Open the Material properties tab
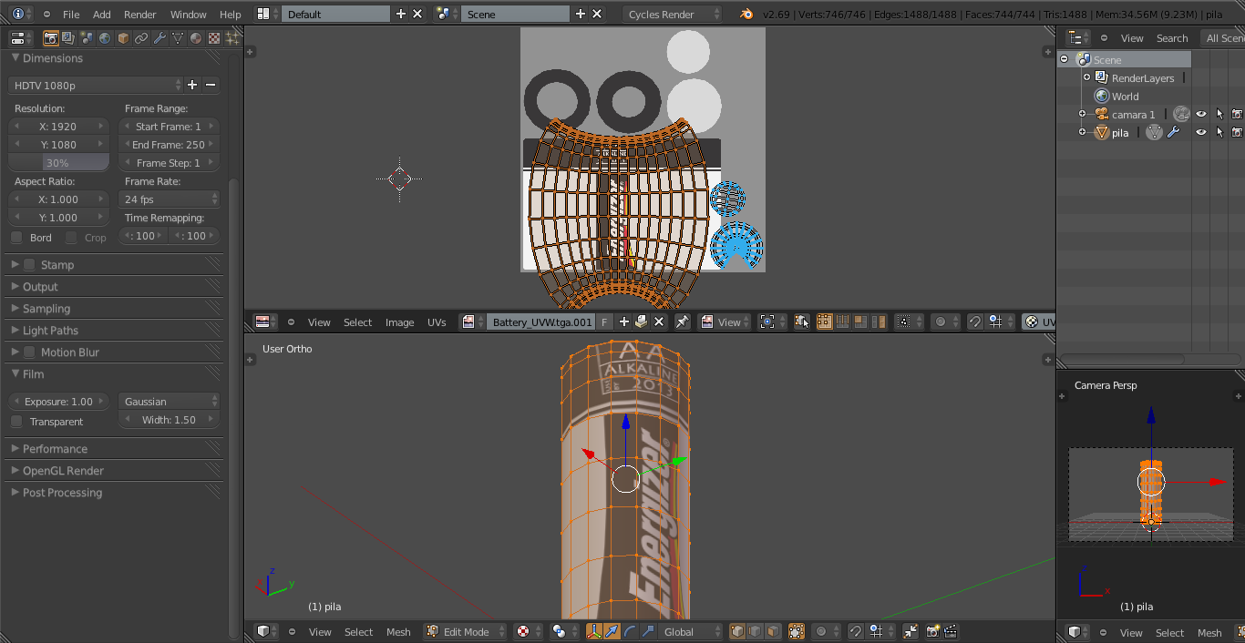The width and height of the screenshot is (1245, 643). [x=196, y=38]
